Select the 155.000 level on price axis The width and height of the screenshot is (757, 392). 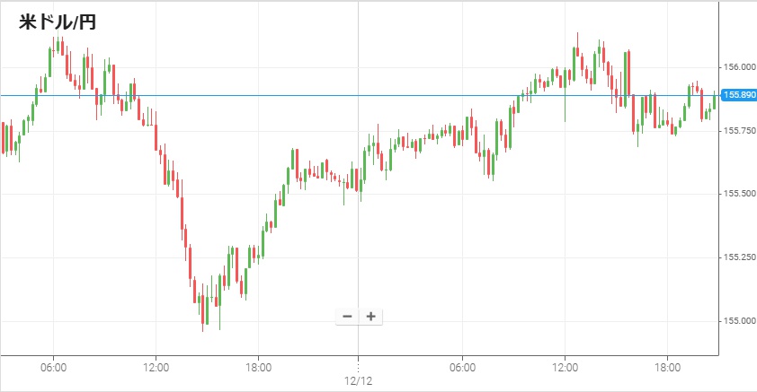click(740, 321)
